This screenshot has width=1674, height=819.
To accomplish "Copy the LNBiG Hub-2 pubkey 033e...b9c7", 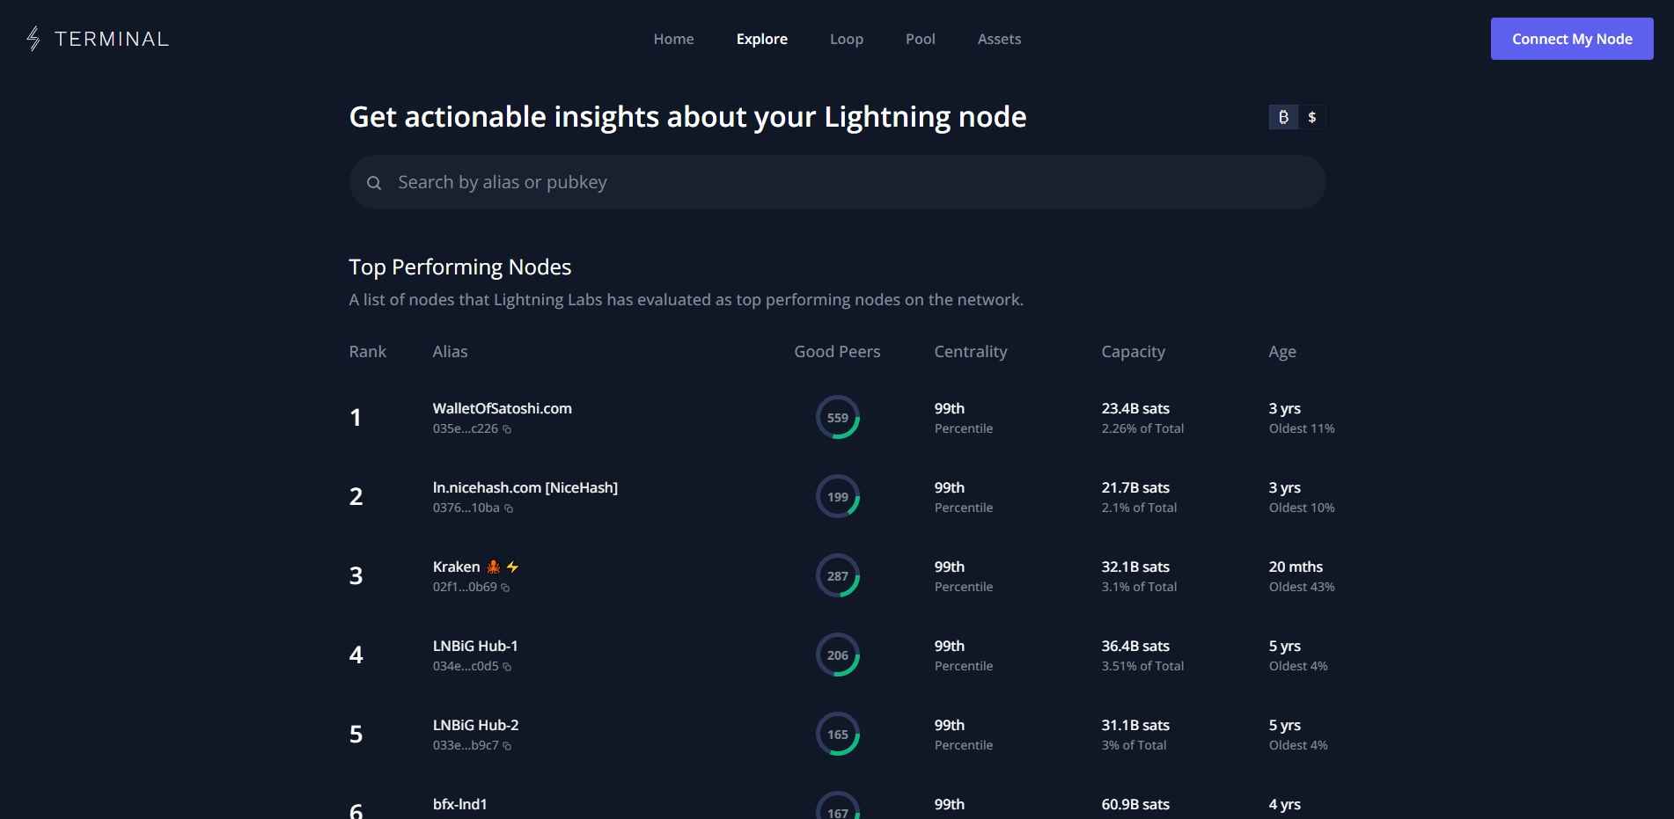I will click(507, 746).
